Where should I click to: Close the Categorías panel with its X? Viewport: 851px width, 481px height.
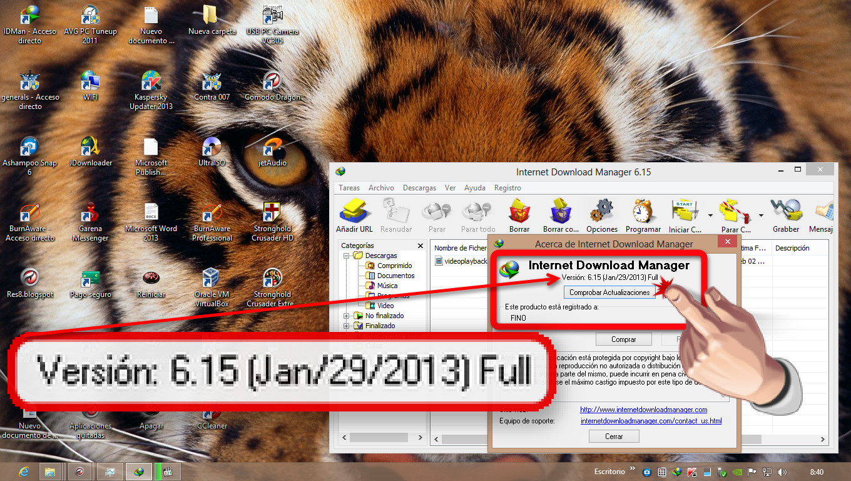tap(420, 246)
